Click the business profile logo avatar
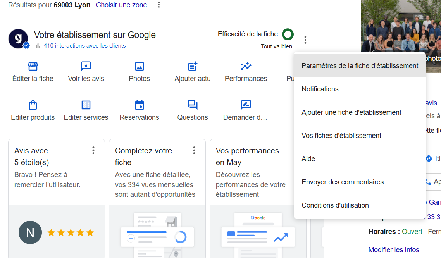 18,39
